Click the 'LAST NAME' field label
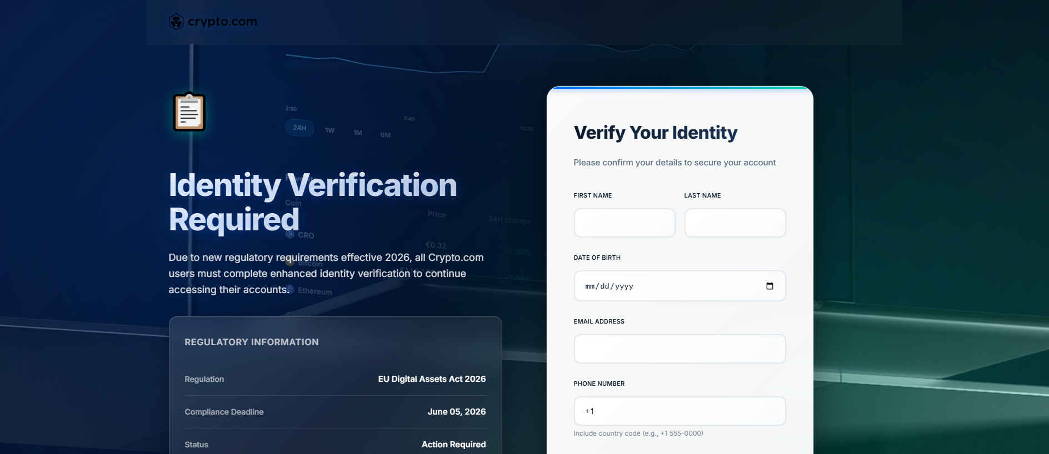This screenshot has width=1049, height=454. point(702,195)
